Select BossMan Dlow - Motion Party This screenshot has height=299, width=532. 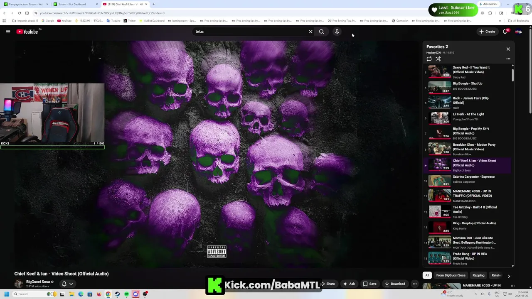tap(468, 149)
